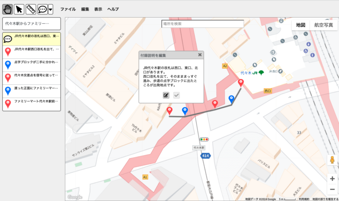Open the ファイル menu
Viewport: 339px width, 201px height.
pyautogui.click(x=68, y=9)
